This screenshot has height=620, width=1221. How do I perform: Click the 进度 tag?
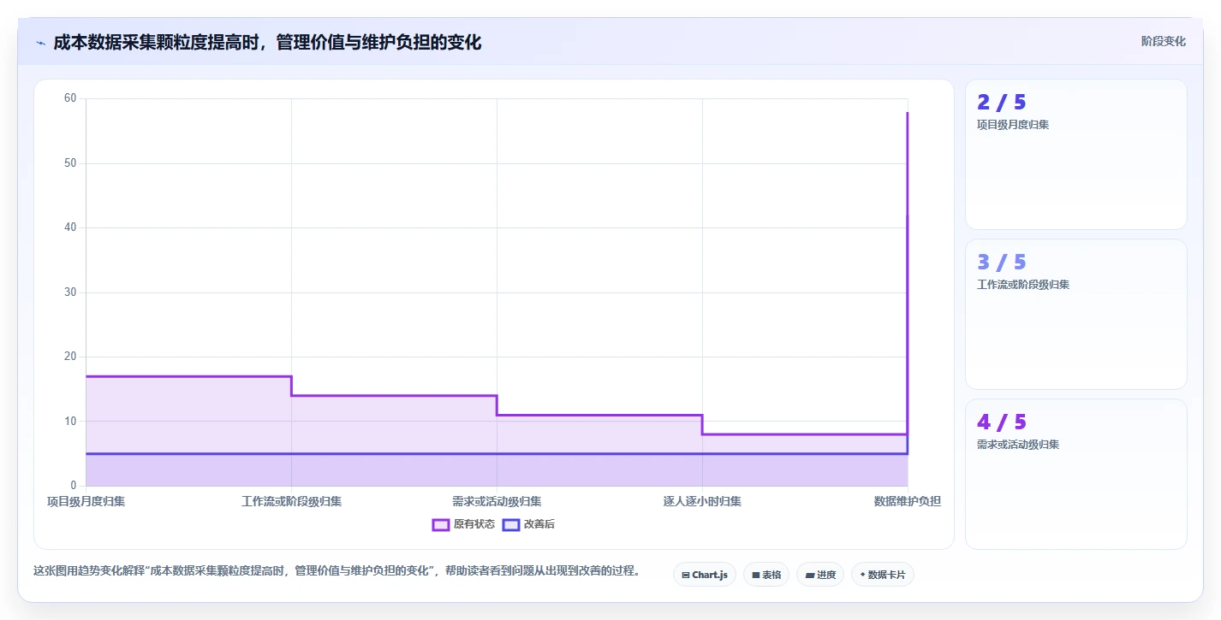point(820,575)
